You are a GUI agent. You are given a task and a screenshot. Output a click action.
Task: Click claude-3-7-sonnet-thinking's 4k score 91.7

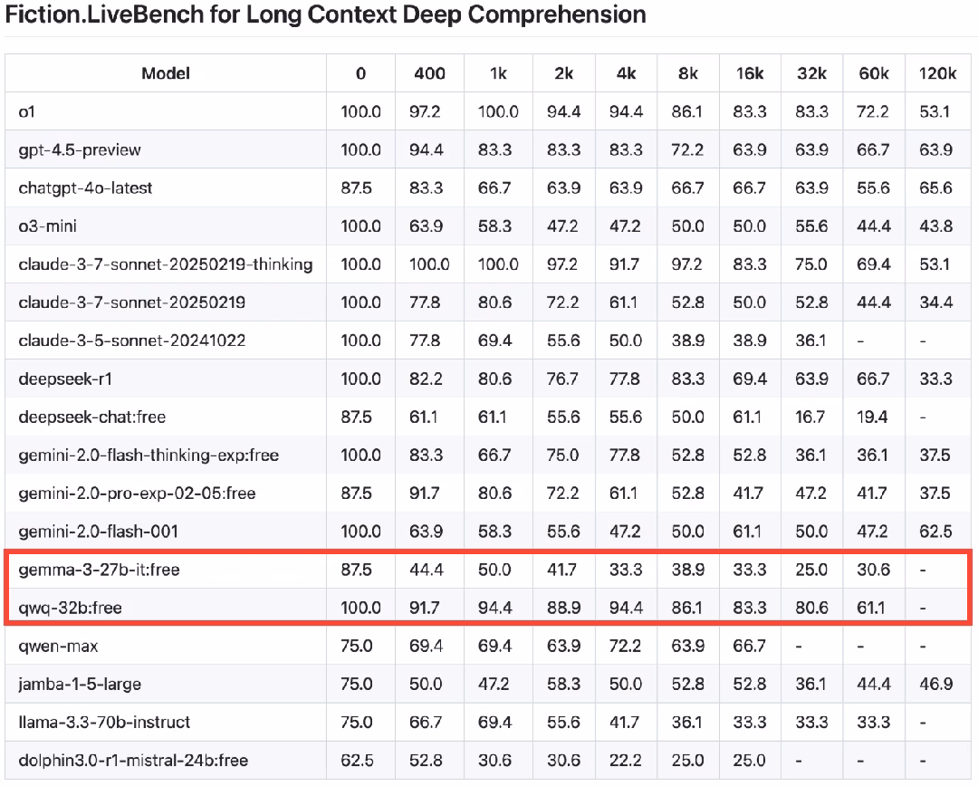coord(624,264)
